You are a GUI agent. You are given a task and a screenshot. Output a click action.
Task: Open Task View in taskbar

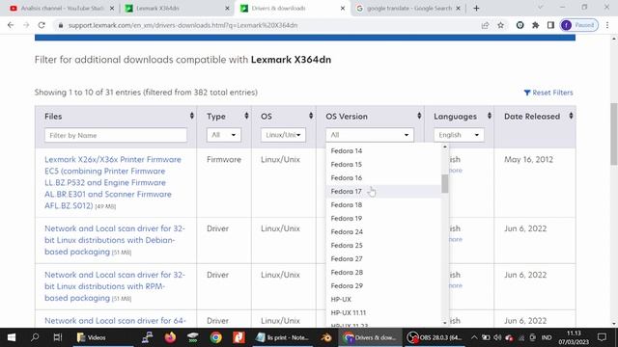[58, 337]
